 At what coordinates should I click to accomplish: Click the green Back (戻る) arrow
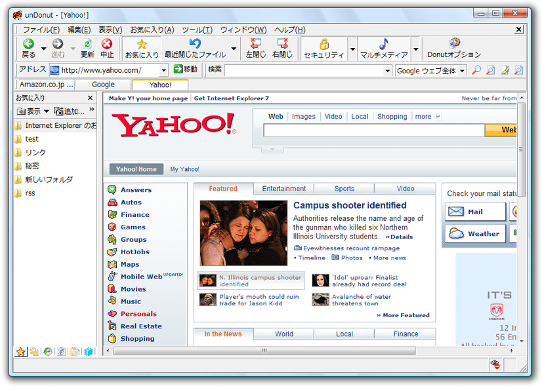[x=28, y=43]
